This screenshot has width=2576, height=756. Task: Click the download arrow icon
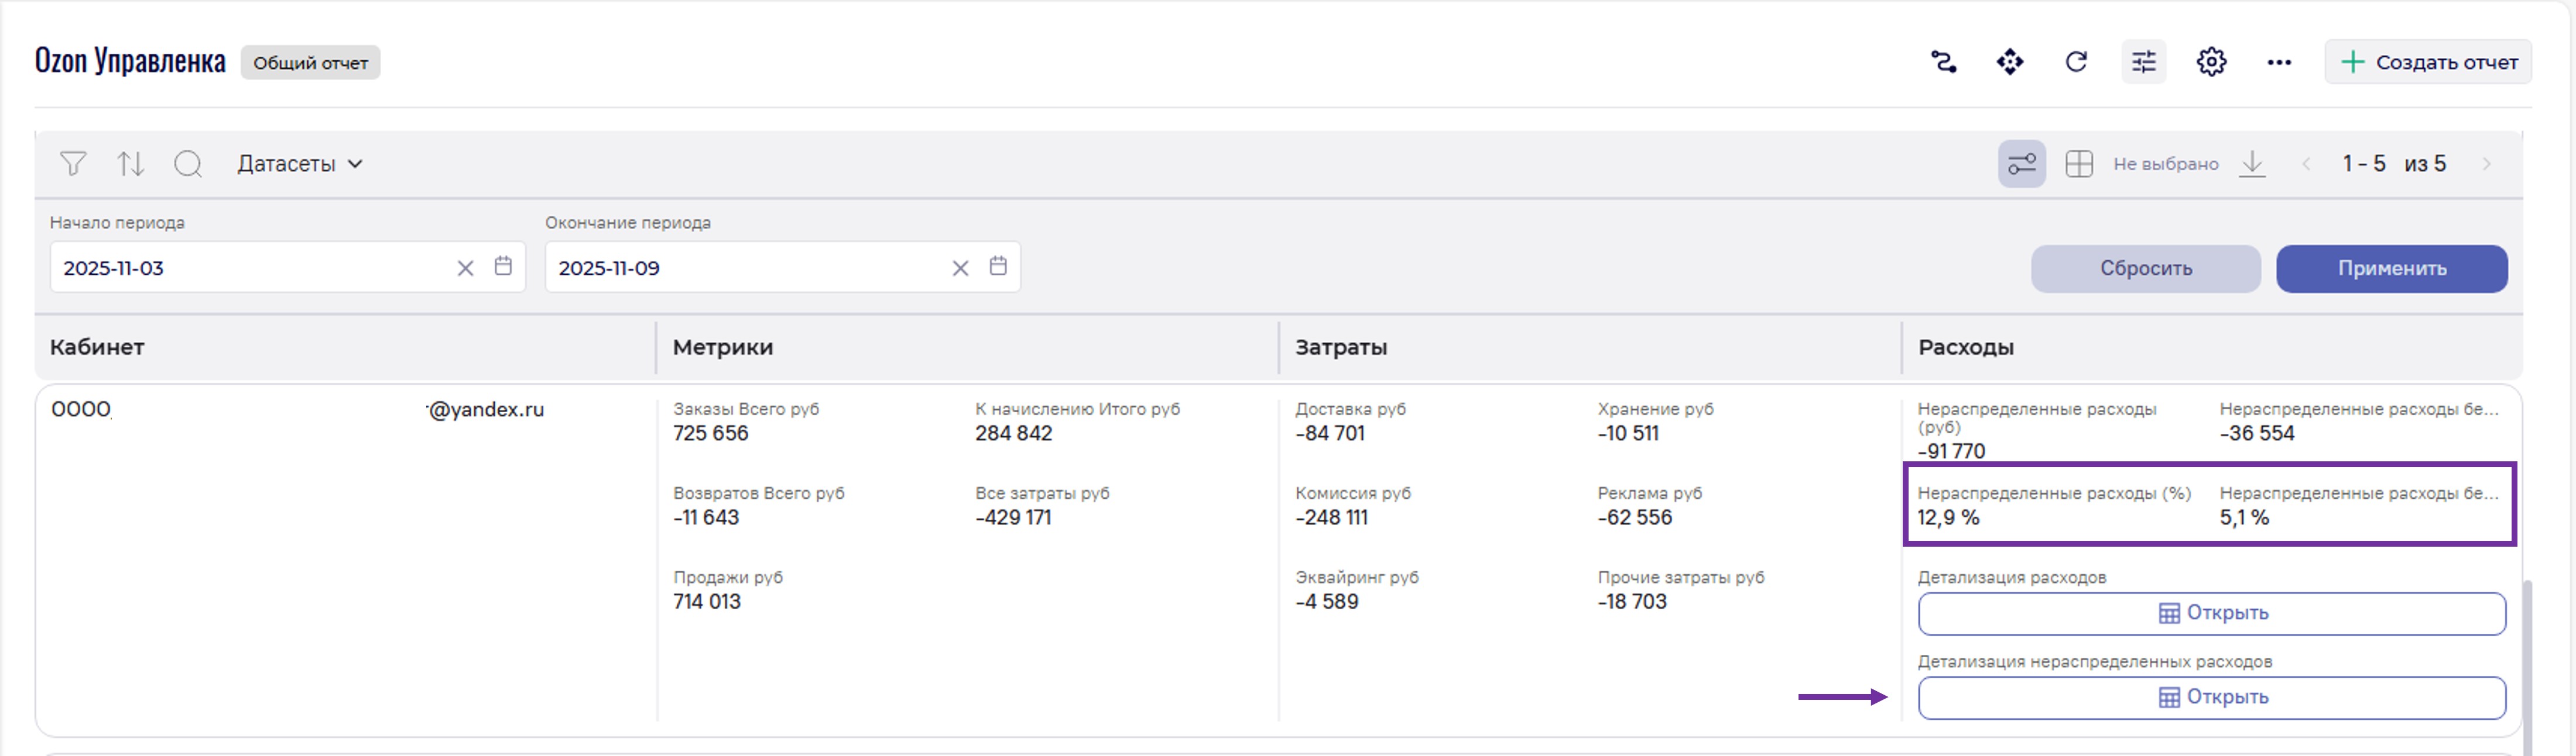coord(2252,164)
